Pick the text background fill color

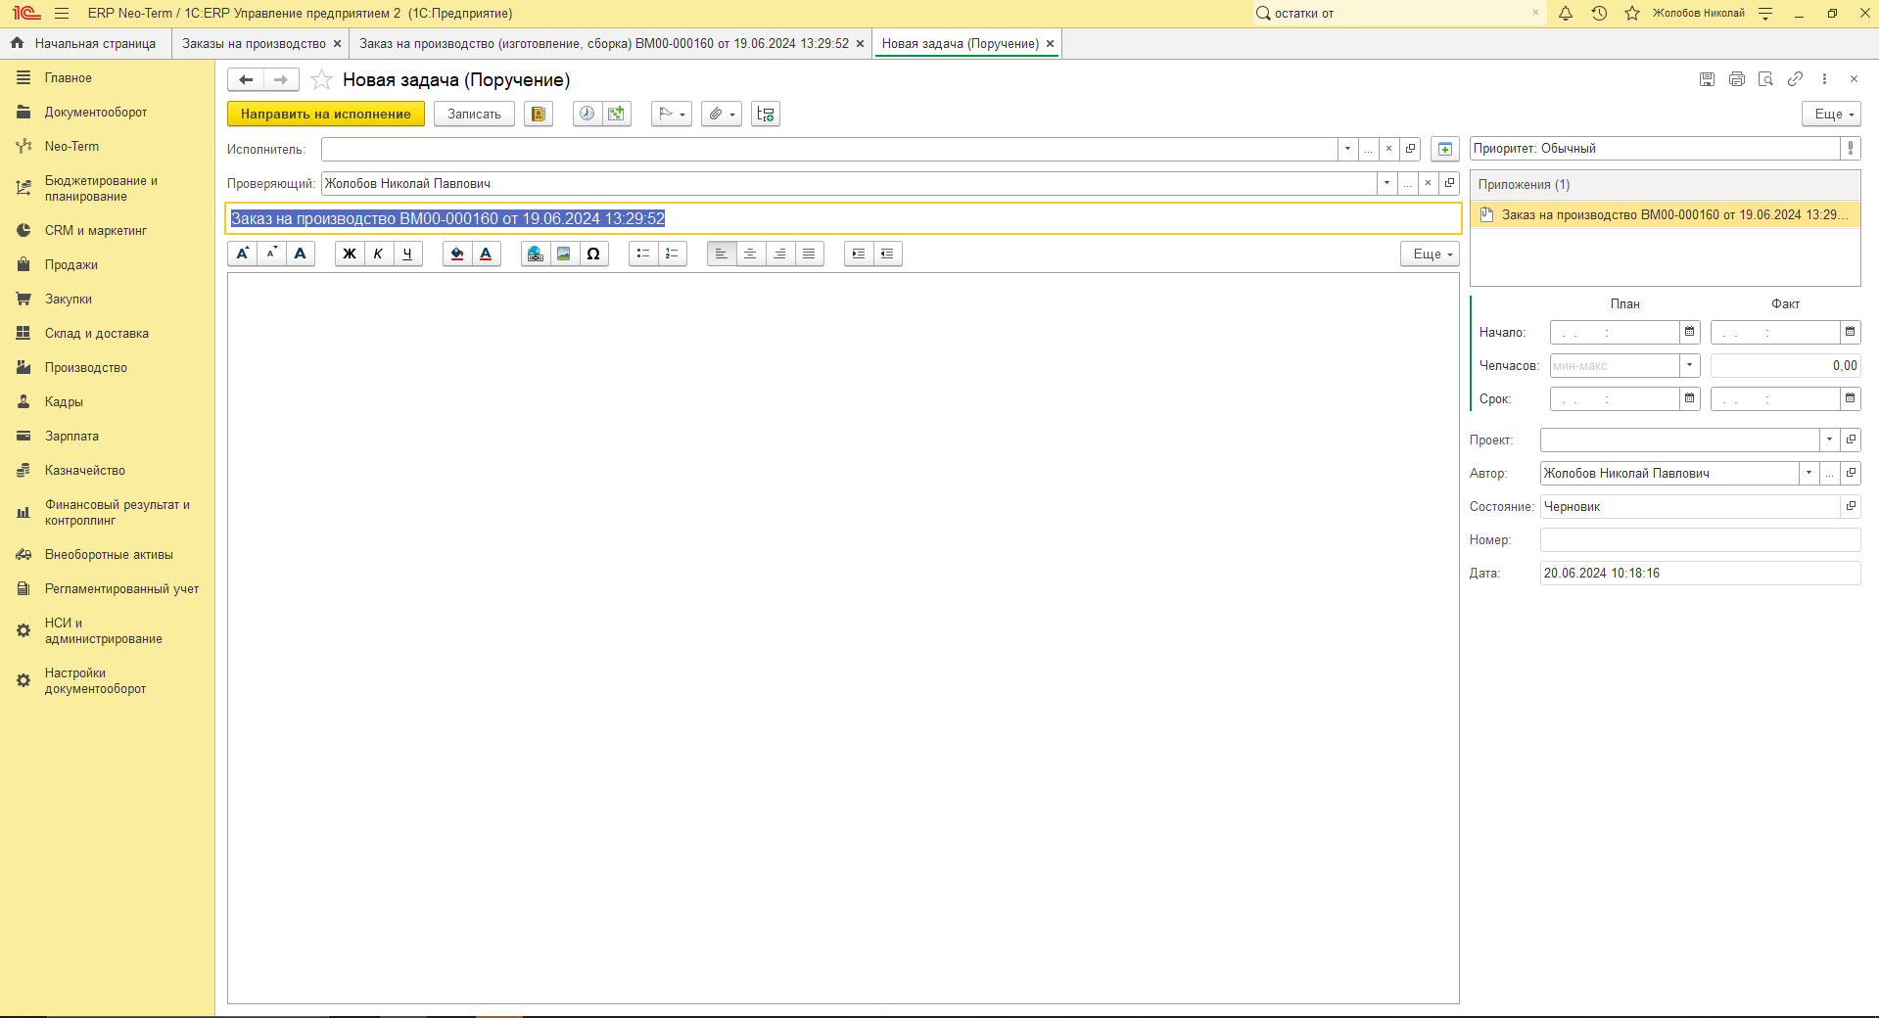tap(457, 254)
